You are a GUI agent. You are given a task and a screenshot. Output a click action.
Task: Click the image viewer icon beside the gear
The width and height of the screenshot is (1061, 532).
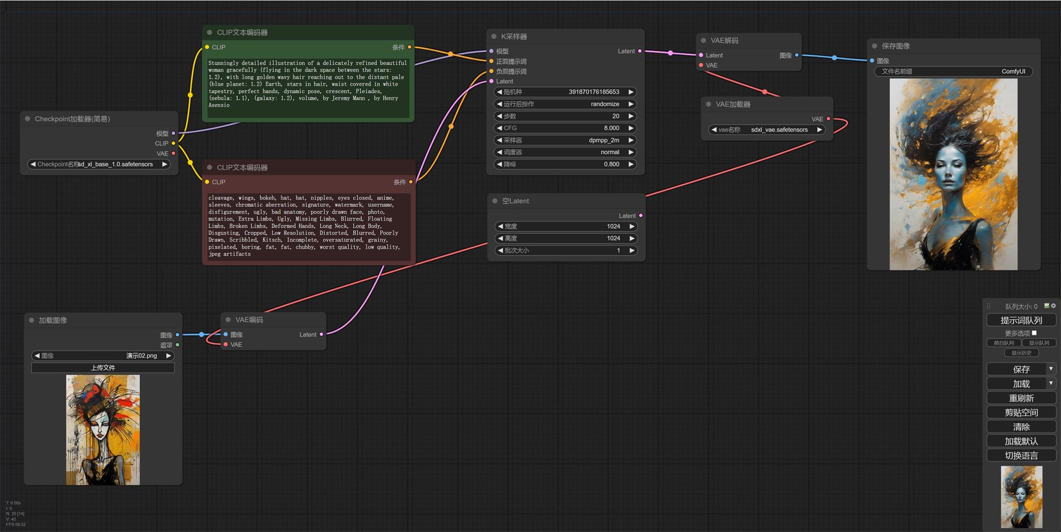(x=1047, y=306)
